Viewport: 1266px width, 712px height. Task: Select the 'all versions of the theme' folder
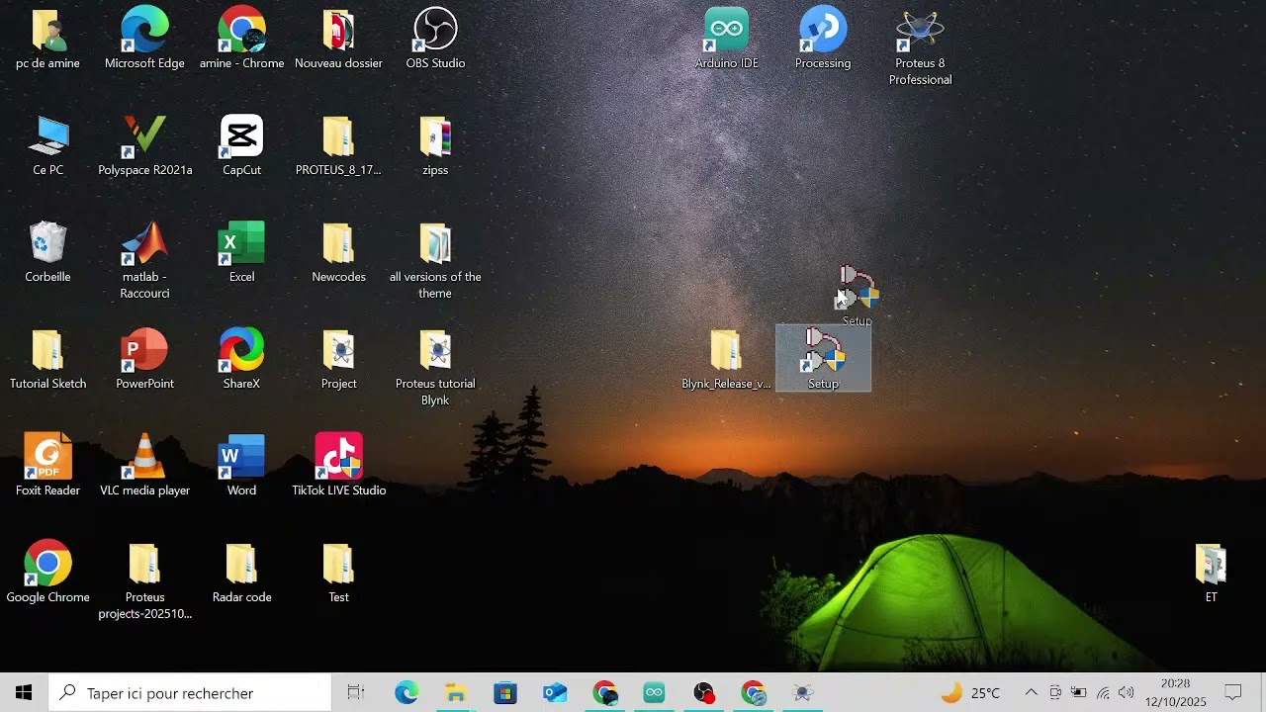[x=435, y=261]
